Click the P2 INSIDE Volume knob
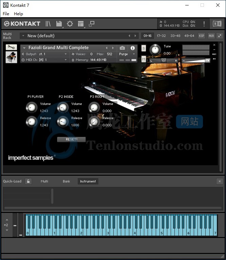This screenshot has height=260, width=226. point(63,107)
